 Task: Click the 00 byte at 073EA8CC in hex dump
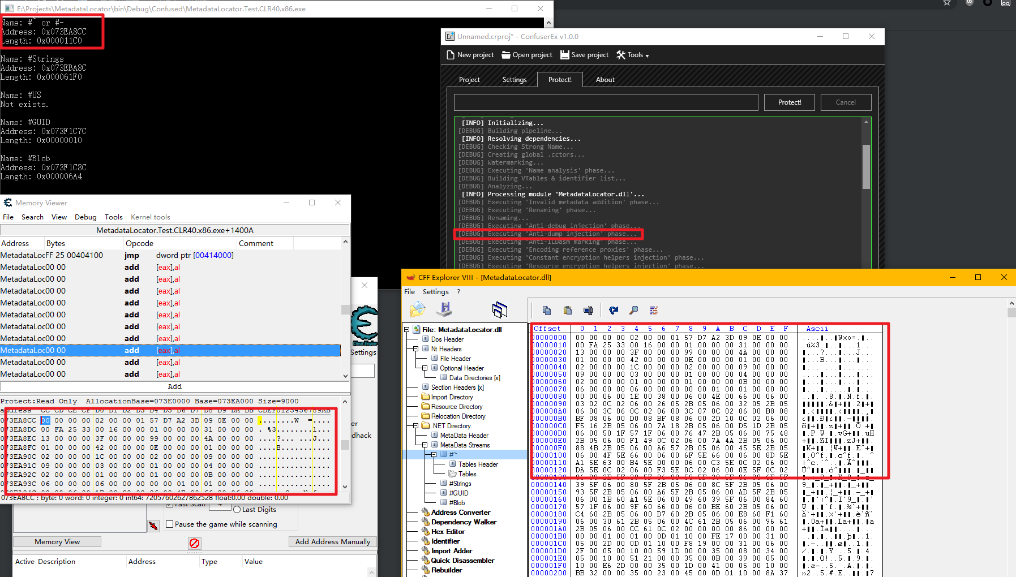[x=45, y=420]
